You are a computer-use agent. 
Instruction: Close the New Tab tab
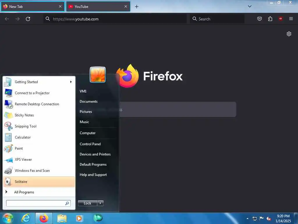[60, 6]
